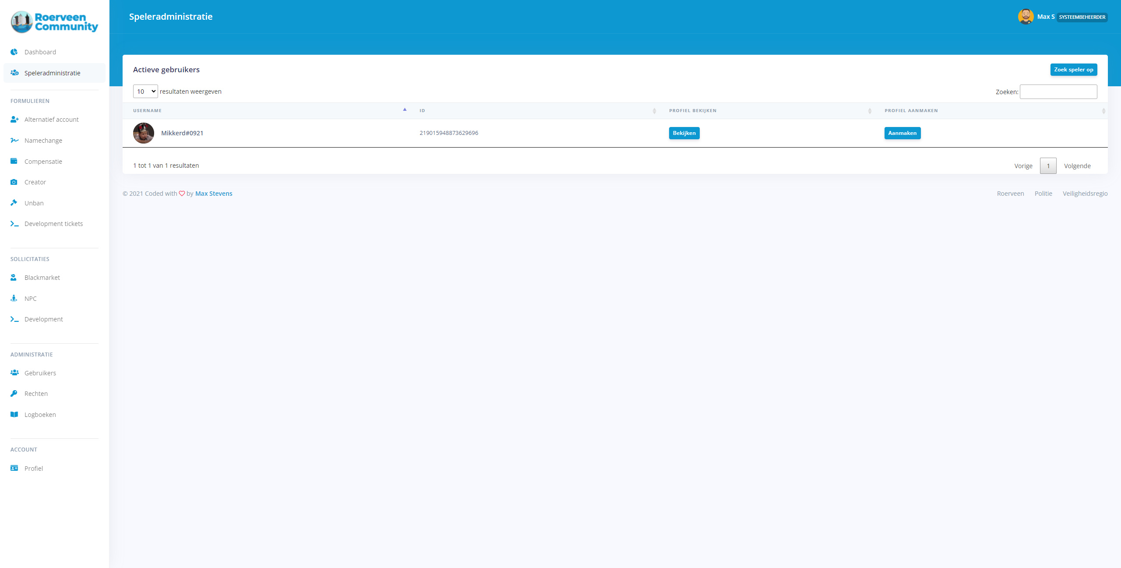Click the Unban gavel icon
This screenshot has width=1121, height=568.
(x=14, y=203)
